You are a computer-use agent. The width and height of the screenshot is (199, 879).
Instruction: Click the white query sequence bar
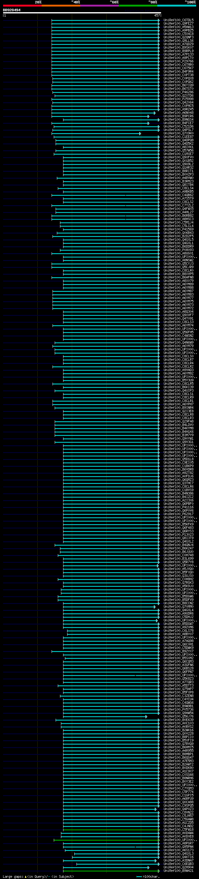82,12
